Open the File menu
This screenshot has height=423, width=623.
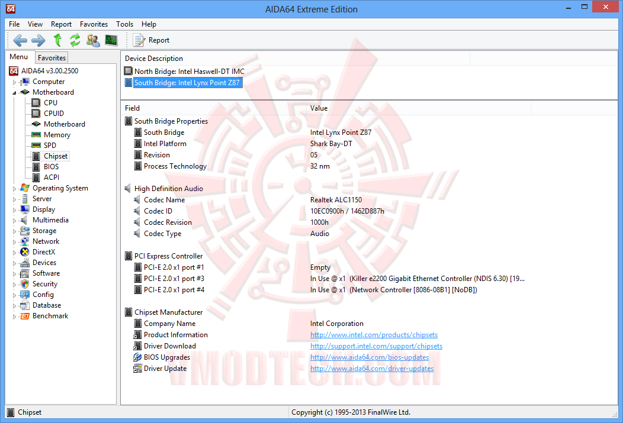point(14,24)
